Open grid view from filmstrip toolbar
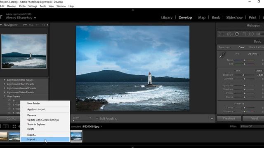Image resolution: width=264 pixels, height=148 pixels. coord(14,126)
